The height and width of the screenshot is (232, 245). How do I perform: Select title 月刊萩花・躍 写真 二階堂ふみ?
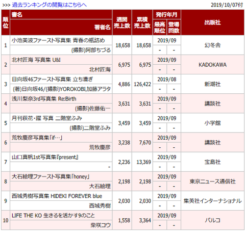pyautogui.click(x=47, y=118)
